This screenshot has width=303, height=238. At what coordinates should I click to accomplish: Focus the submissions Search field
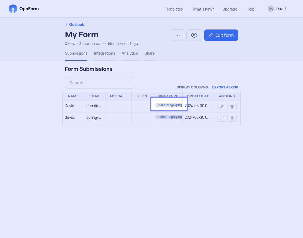click(x=100, y=83)
